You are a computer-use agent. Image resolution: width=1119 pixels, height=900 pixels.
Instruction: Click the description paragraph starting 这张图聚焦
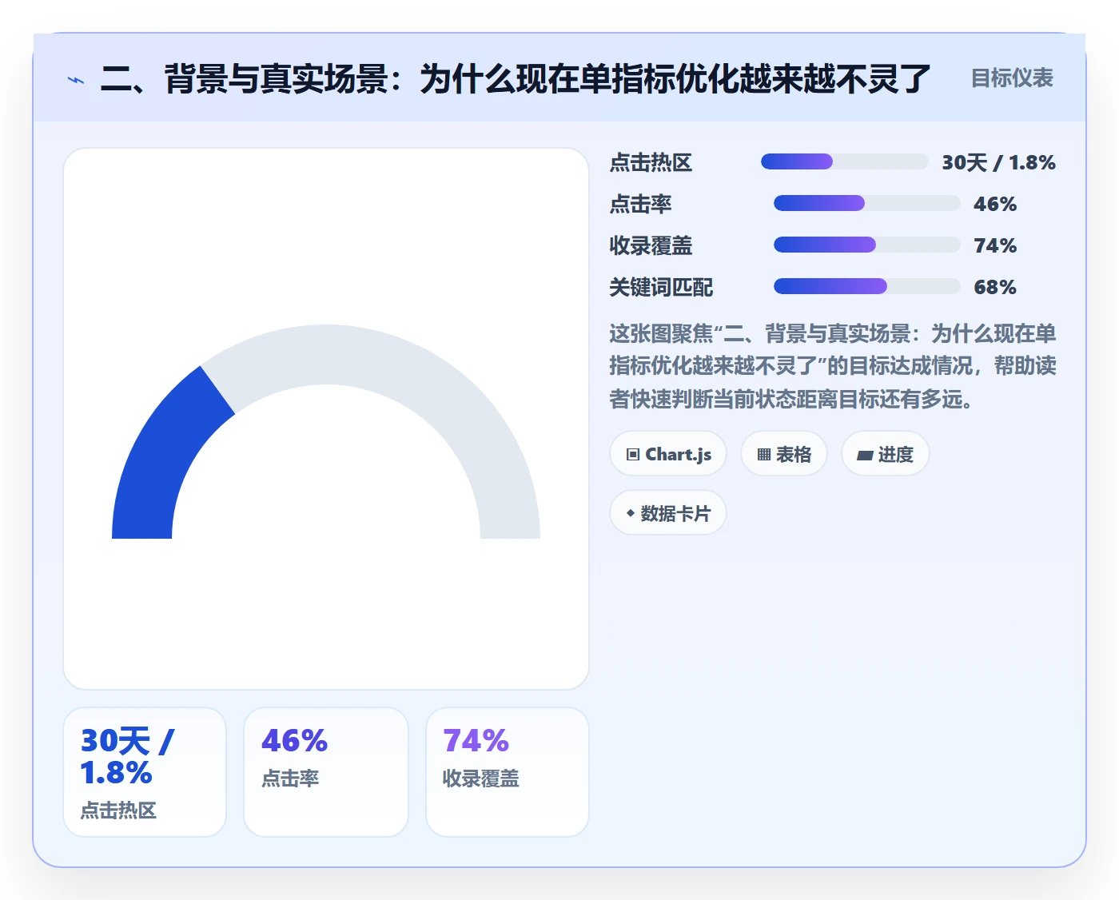833,366
